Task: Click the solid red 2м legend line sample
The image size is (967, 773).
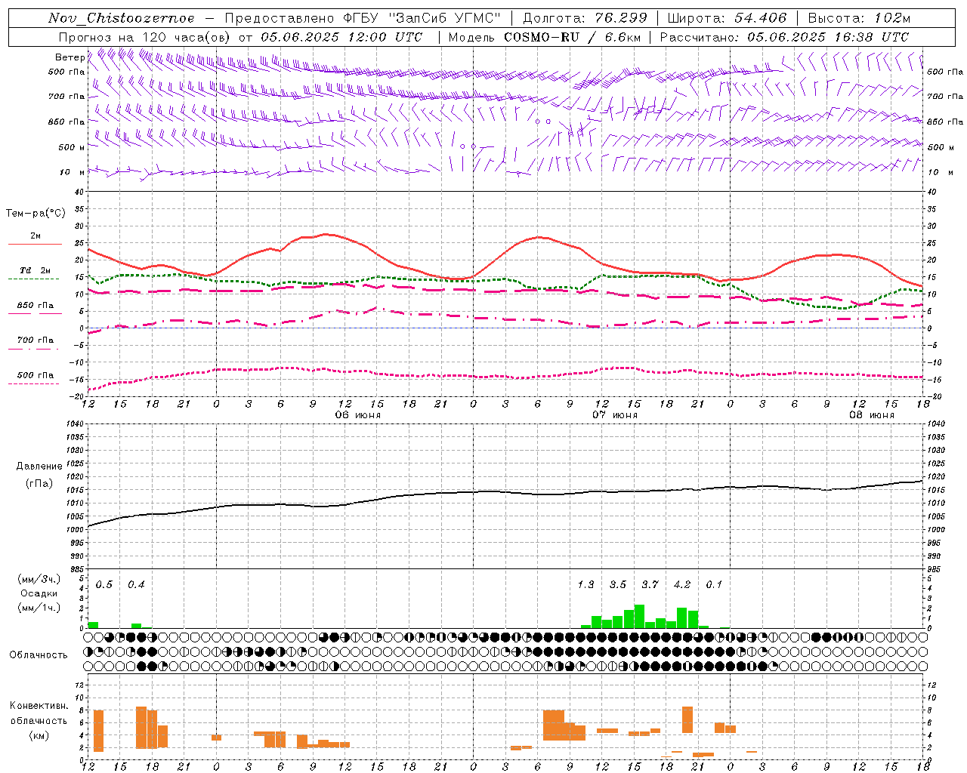Action: (34, 244)
